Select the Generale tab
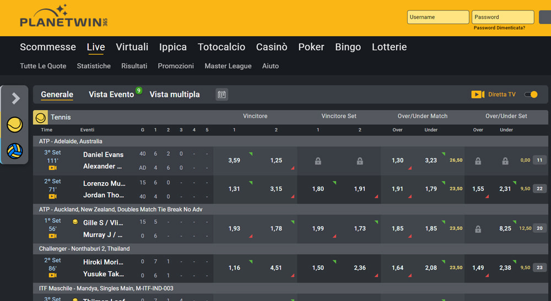The width and height of the screenshot is (551, 301). click(x=57, y=94)
